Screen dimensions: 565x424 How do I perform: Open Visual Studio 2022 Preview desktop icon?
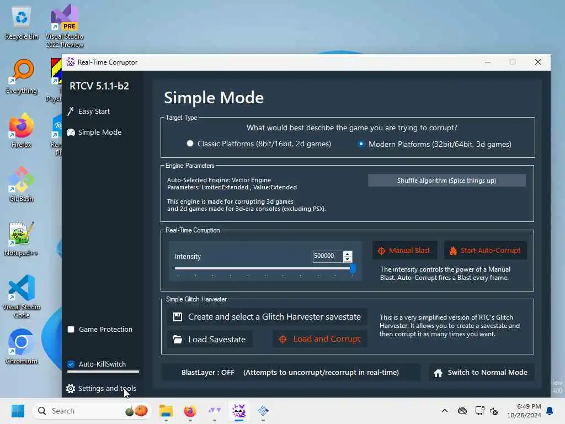click(65, 26)
